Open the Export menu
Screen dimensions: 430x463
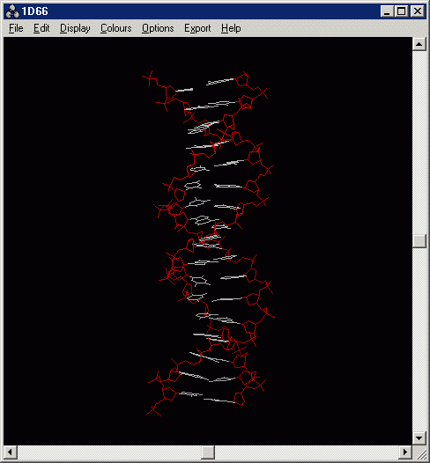point(197,28)
